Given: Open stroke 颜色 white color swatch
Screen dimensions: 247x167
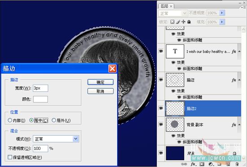Looking at the screenshot, I should (40, 99).
